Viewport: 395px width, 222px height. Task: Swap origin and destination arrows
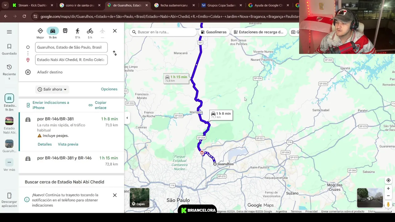(115, 53)
